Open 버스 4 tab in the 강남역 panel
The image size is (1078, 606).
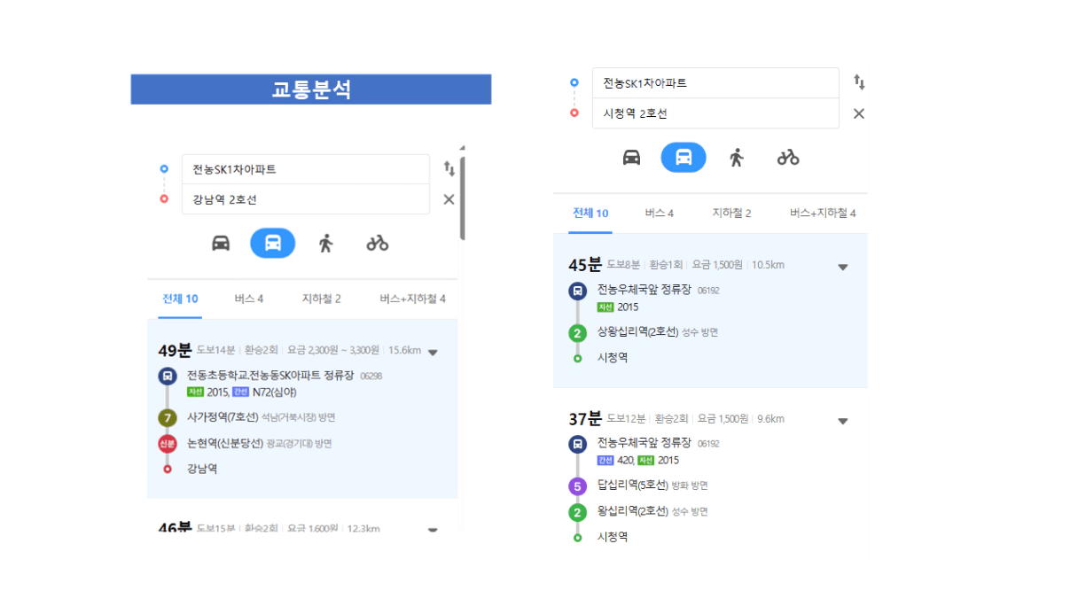[x=249, y=299]
